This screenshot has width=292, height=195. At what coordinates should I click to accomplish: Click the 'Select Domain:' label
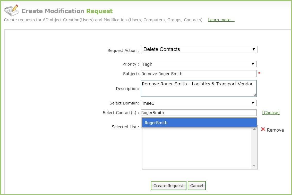124,103
